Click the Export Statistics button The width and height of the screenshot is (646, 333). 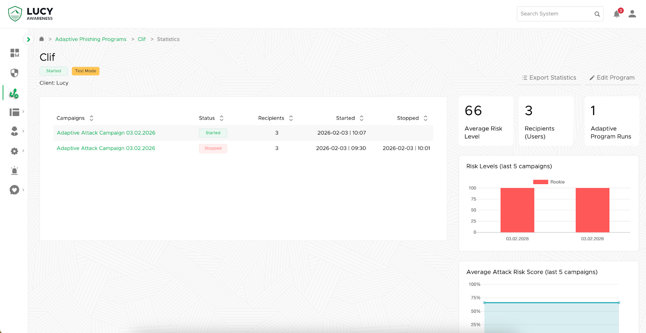click(549, 77)
